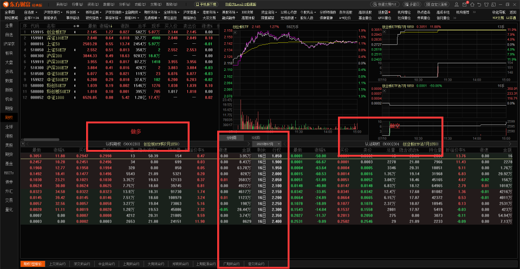Open 上交所合约 bottom tab
The height and width of the screenshot is (269, 520).
coord(57,264)
